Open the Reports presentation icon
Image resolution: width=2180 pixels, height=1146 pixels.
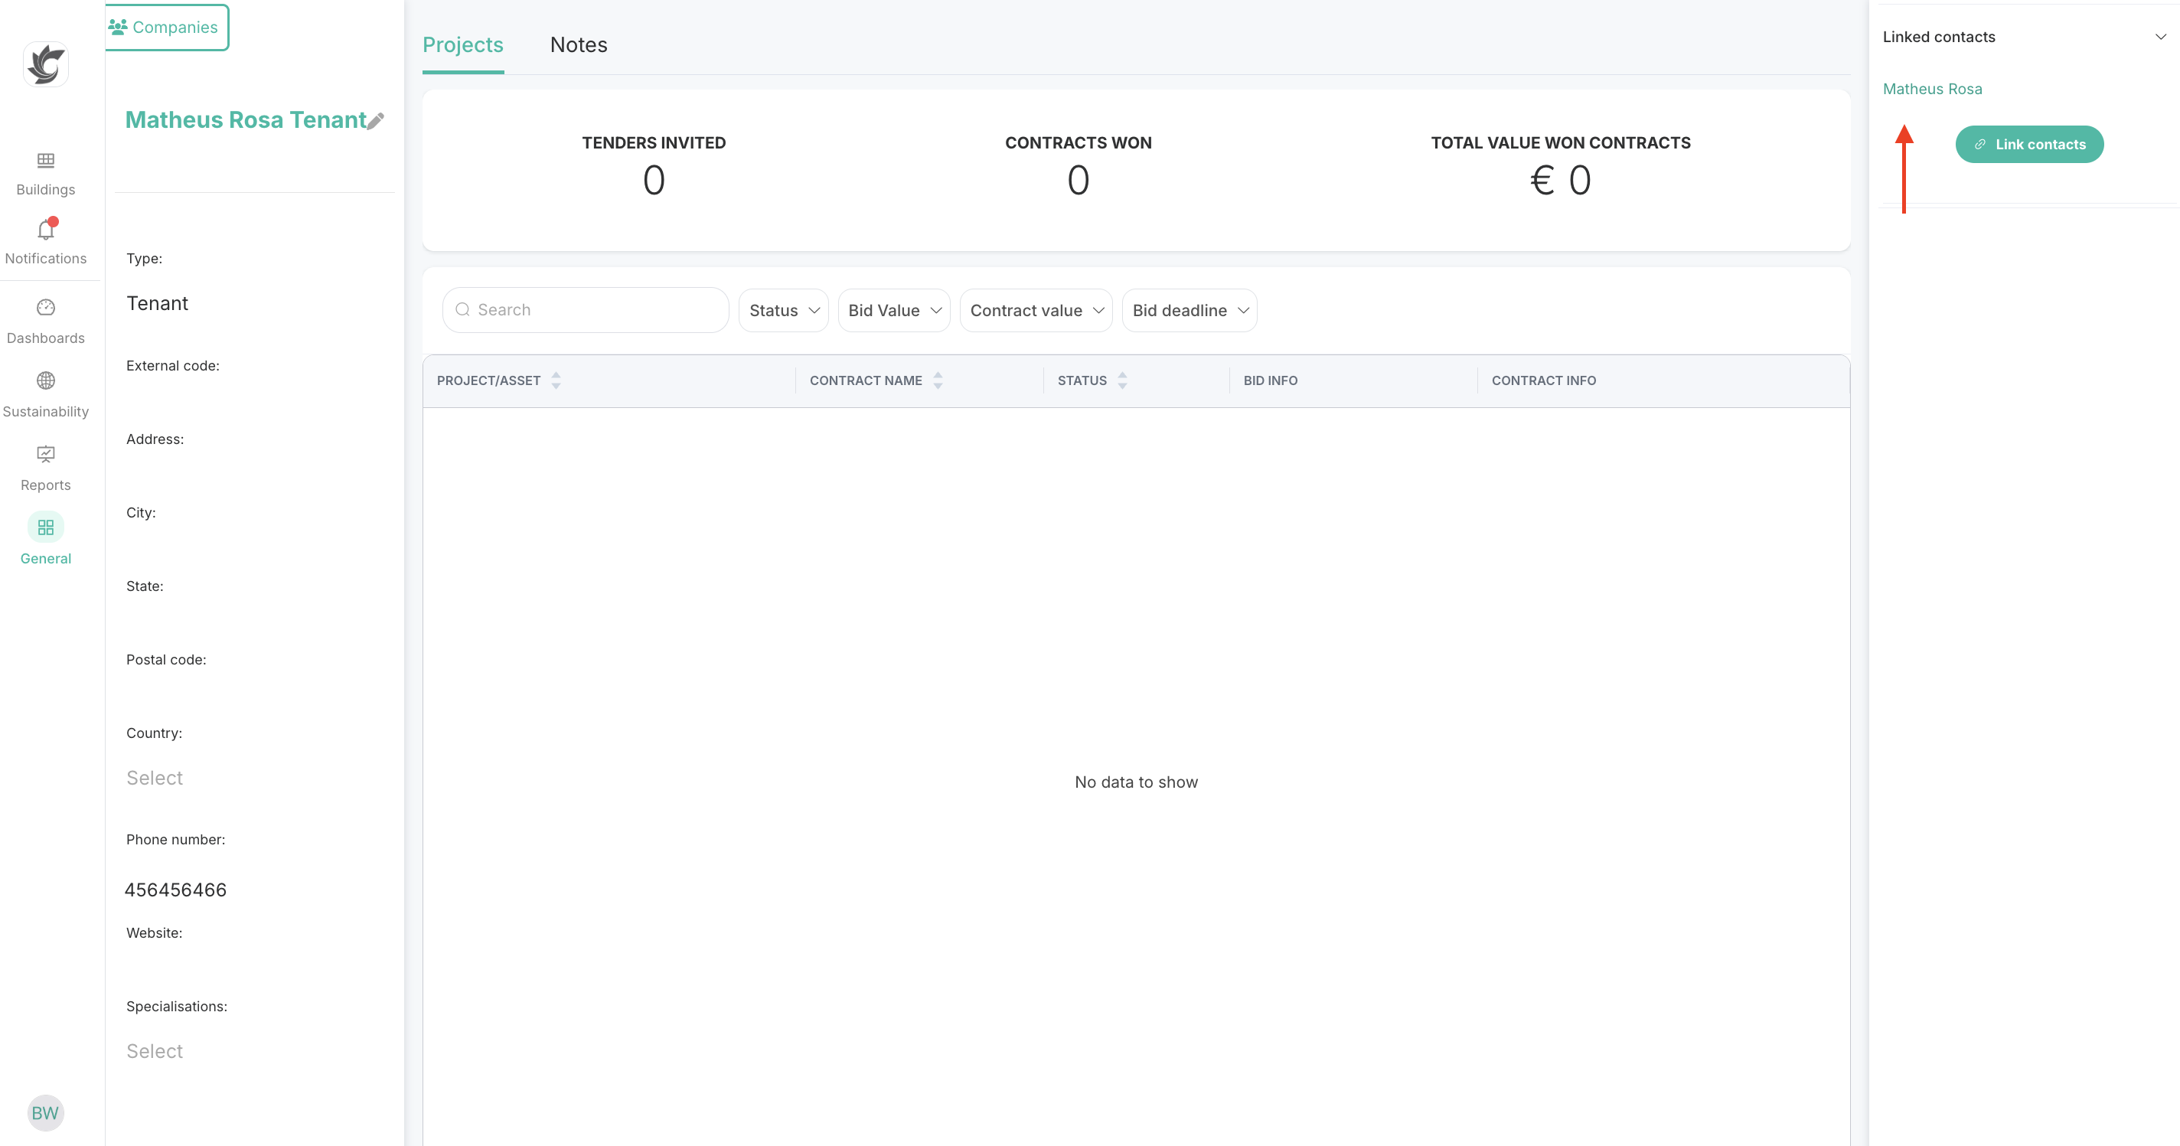46,455
